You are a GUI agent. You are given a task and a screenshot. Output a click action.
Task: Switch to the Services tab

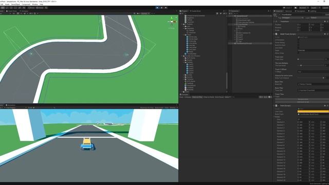tap(288, 11)
